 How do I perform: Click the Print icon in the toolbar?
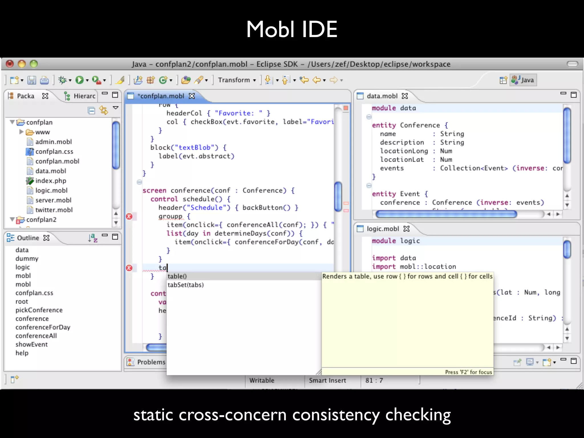pyautogui.click(x=44, y=80)
